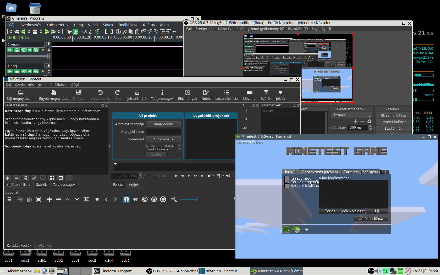
Task: Click timeline append plus icon in Shotcut
Action: pos(49,200)
